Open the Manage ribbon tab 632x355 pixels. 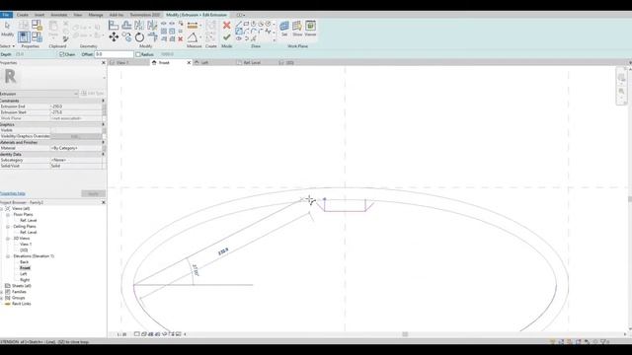click(x=96, y=15)
